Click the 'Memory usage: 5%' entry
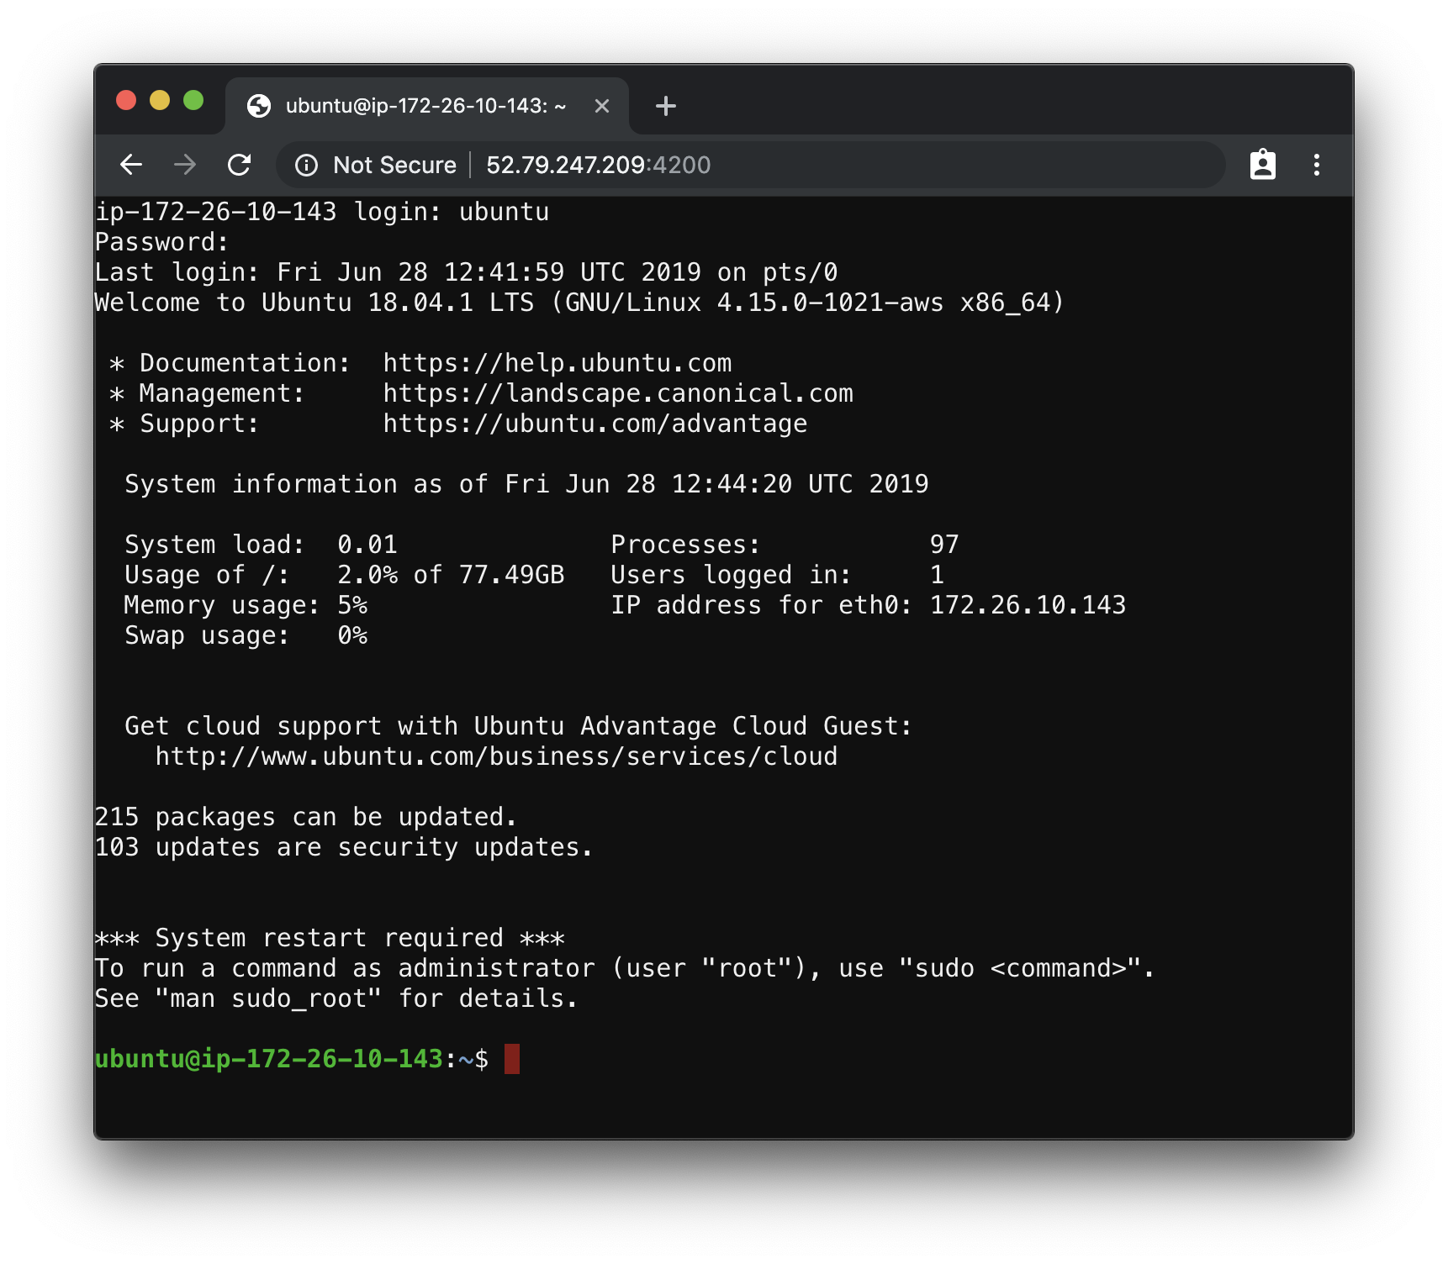Image resolution: width=1448 pixels, height=1264 pixels. (246, 605)
